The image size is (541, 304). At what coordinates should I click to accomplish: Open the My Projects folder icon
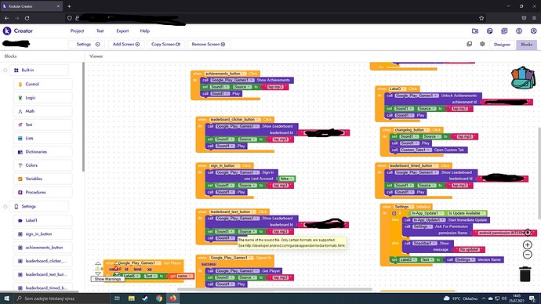[x=475, y=31]
